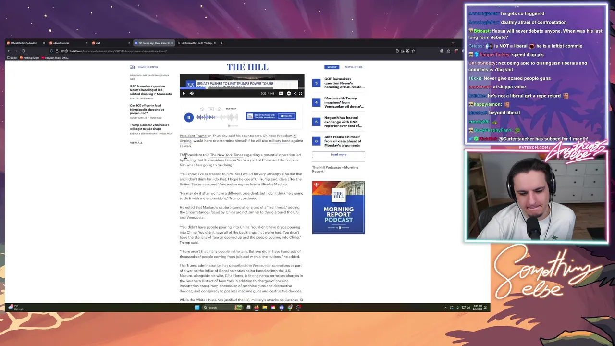Open video player settings gear
Screen dimensions: 615x346
[289, 93]
